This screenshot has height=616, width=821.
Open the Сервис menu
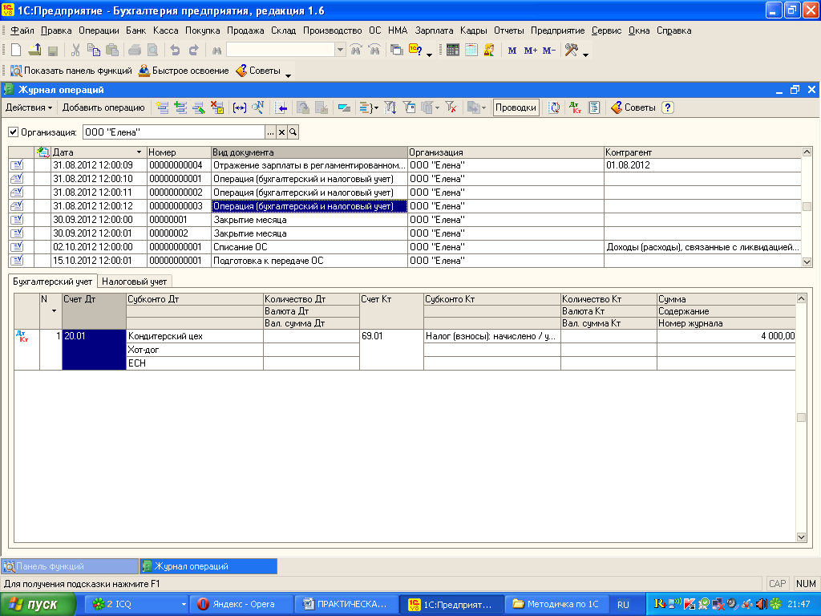[x=606, y=30]
